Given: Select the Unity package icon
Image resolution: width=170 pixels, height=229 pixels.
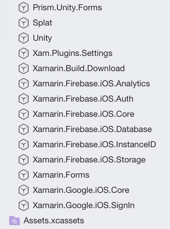Looking at the screenshot, I should tap(23, 38).
